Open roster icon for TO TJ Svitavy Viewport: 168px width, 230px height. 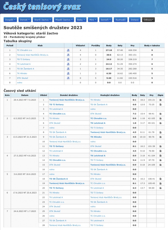(68, 60)
